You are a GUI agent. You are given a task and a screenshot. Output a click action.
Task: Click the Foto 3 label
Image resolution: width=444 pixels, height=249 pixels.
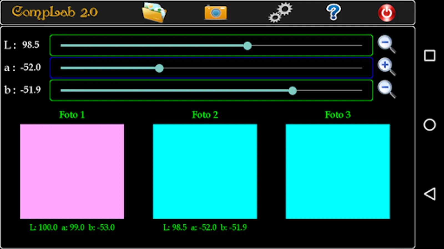click(x=338, y=115)
